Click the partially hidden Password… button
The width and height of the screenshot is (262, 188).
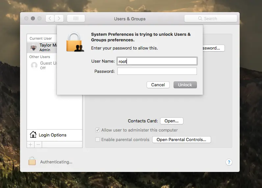pyautogui.click(x=214, y=48)
